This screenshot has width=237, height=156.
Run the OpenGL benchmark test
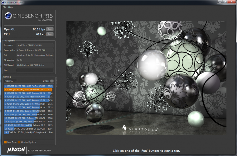coord(50,29)
